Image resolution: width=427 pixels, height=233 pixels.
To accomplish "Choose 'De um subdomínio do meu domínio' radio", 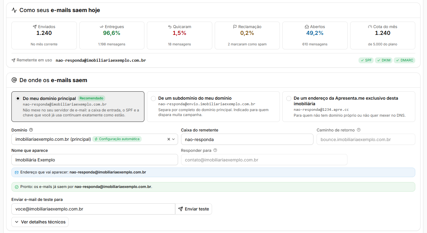I will point(153,98).
